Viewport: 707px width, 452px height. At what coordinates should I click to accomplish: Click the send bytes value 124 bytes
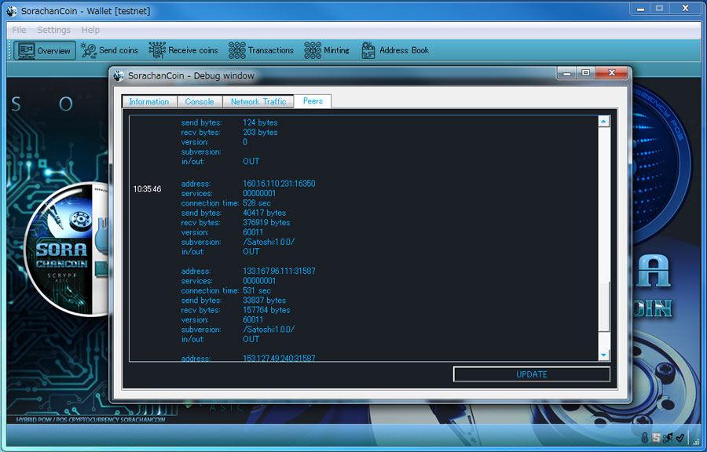tap(260, 122)
